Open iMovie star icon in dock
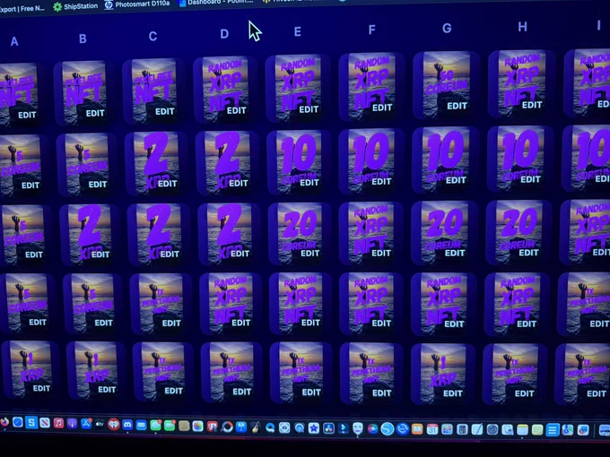610x457 pixels. pyautogui.click(x=314, y=428)
